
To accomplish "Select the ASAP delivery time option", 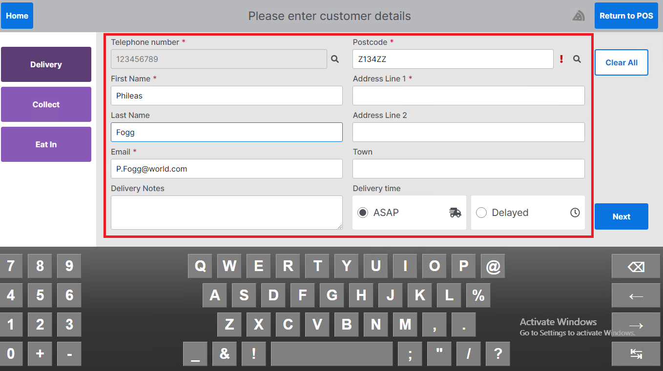I will 363,213.
